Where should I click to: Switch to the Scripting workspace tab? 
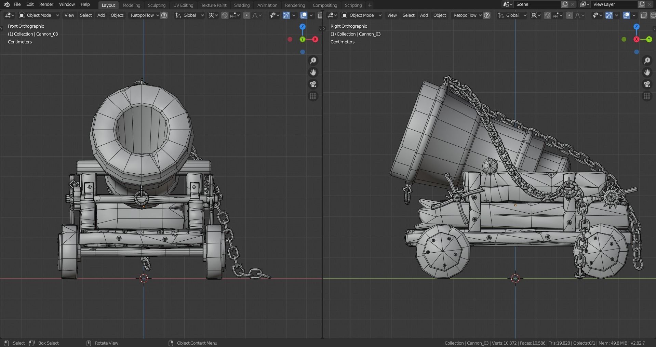353,5
